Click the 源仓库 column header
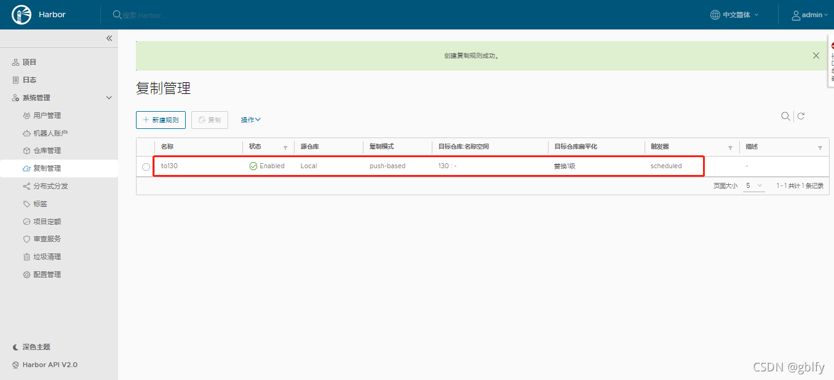This screenshot has width=834, height=380. tap(310, 147)
